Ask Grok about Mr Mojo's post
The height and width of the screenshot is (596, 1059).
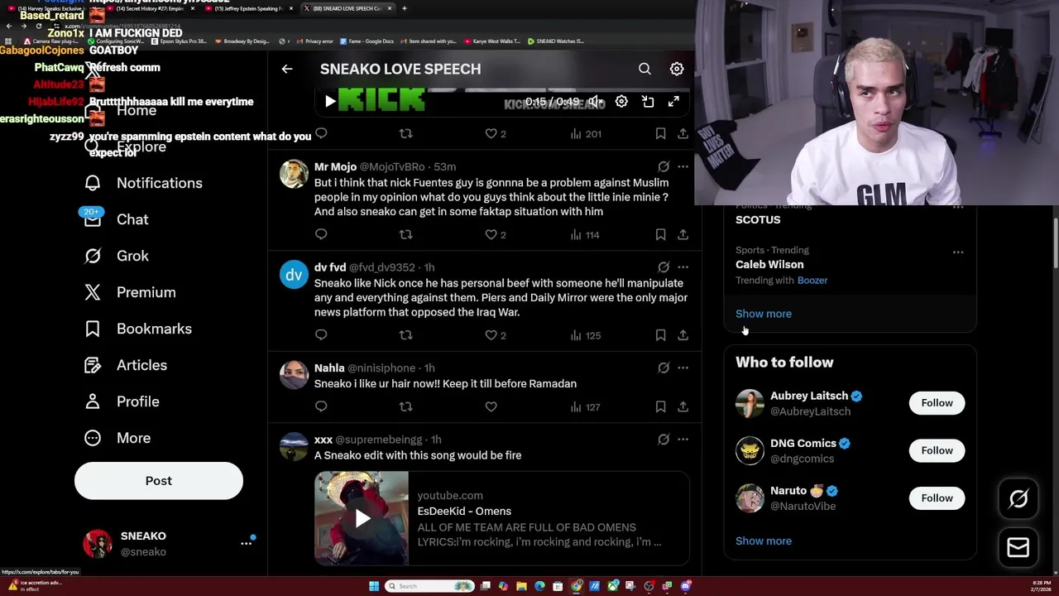click(x=664, y=166)
